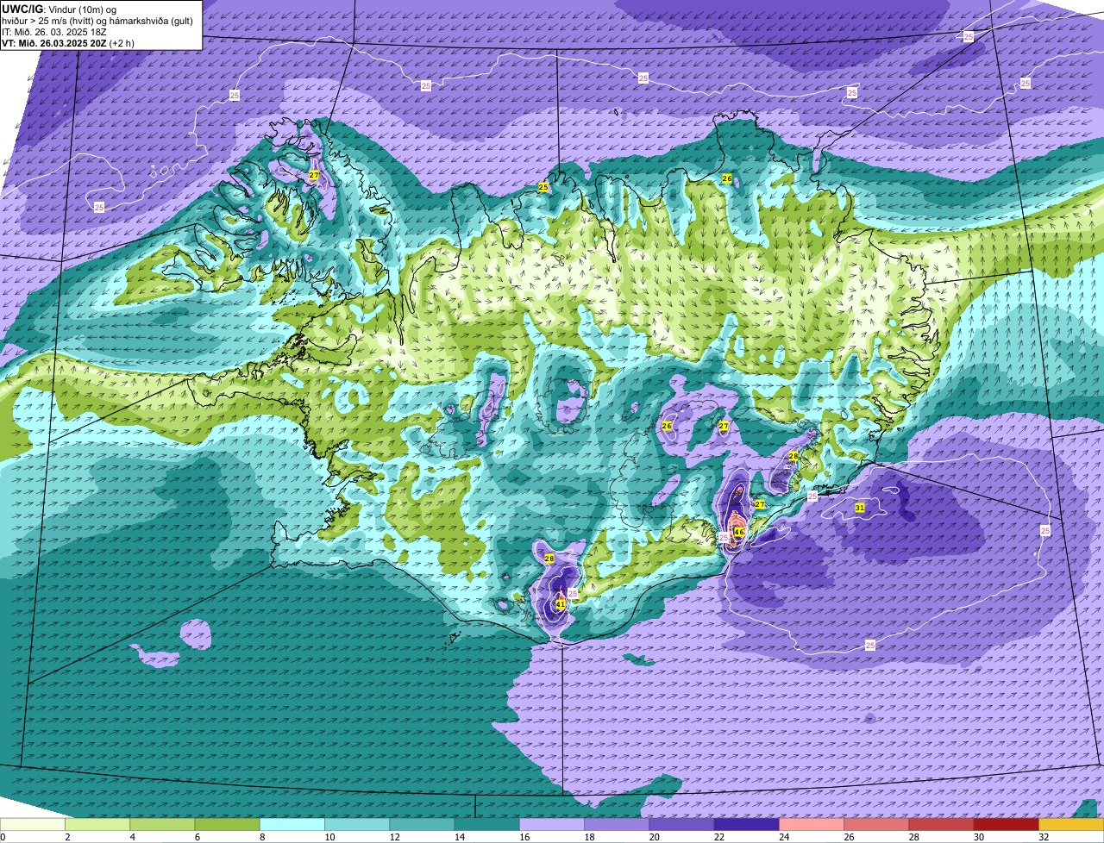Click the 30–32 m/s dark red swatch
This screenshot has width=1104, height=843.
1007,824
